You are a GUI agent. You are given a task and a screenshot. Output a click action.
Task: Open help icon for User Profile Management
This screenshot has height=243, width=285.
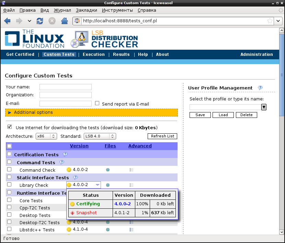[x=260, y=88]
